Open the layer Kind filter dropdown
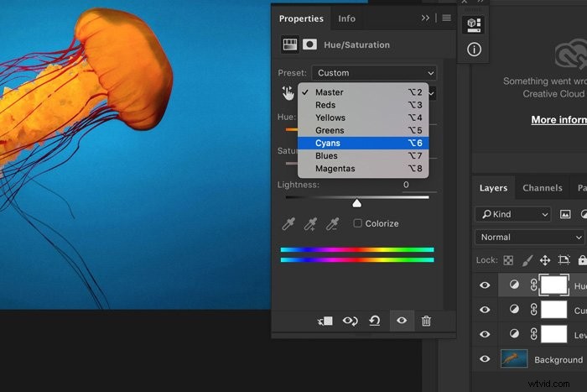This screenshot has width=587, height=392. (513, 214)
